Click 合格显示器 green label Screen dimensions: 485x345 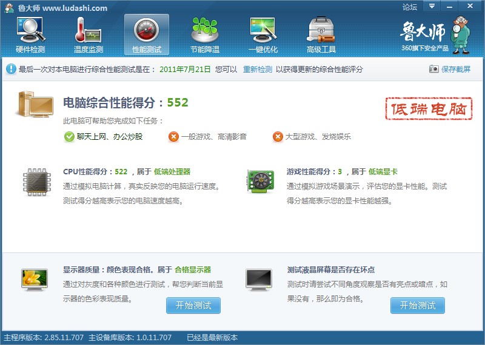(x=193, y=269)
